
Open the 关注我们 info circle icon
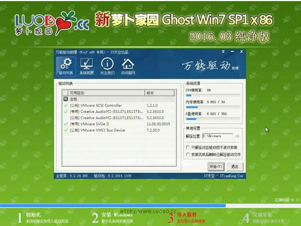tap(107, 67)
